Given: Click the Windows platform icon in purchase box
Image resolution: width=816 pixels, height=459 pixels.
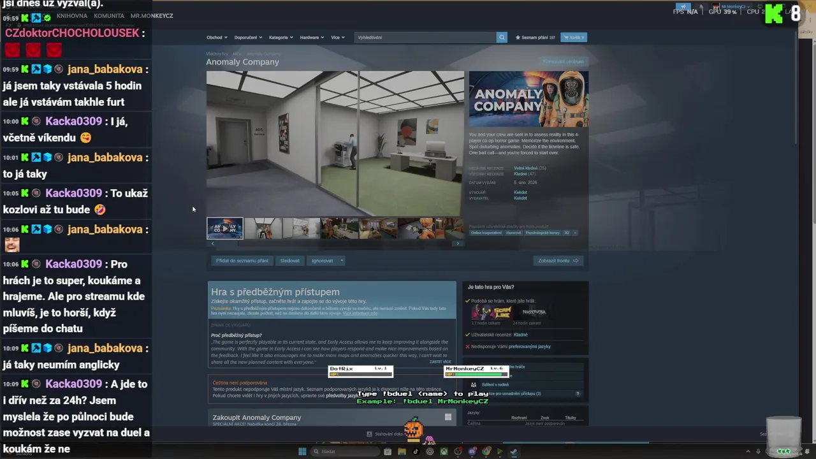Looking at the screenshot, I should [x=448, y=418].
